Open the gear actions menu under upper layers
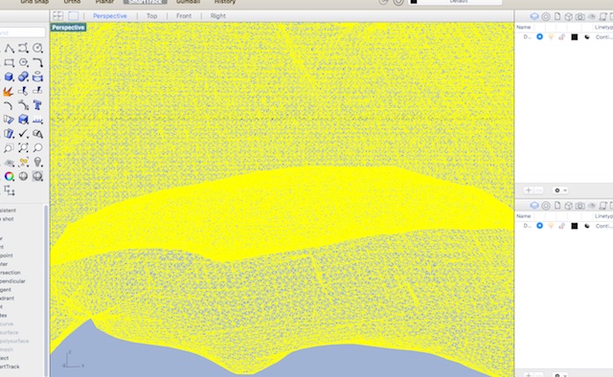The width and height of the screenshot is (613, 377). (x=560, y=190)
